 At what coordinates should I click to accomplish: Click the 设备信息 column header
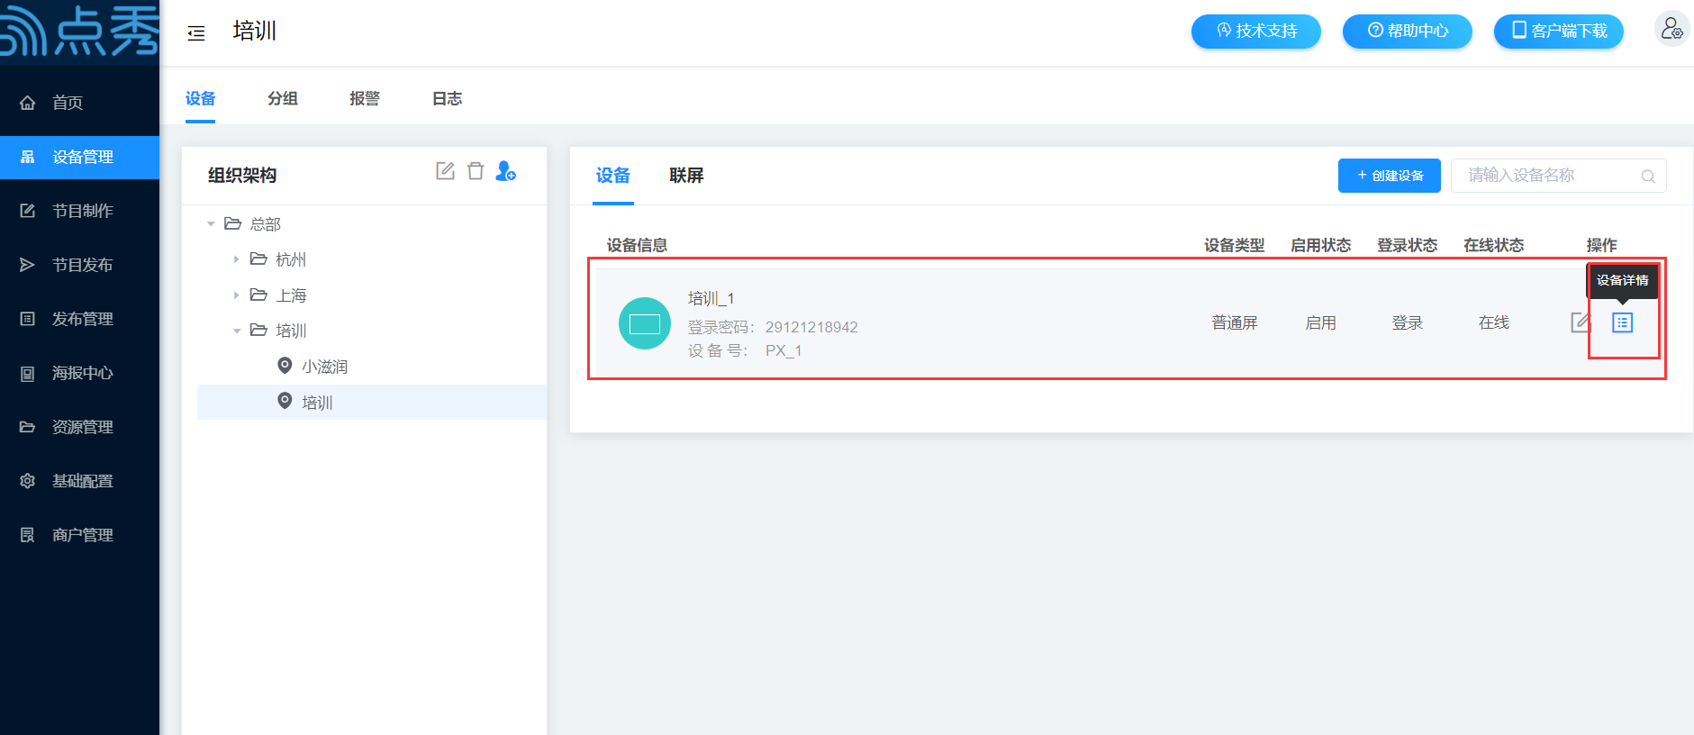pyautogui.click(x=637, y=245)
